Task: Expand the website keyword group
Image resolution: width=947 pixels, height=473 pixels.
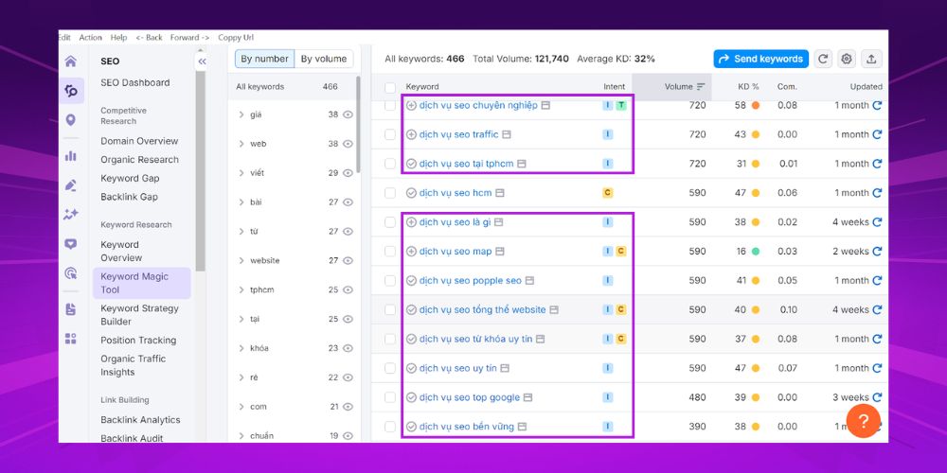Action: (x=241, y=261)
